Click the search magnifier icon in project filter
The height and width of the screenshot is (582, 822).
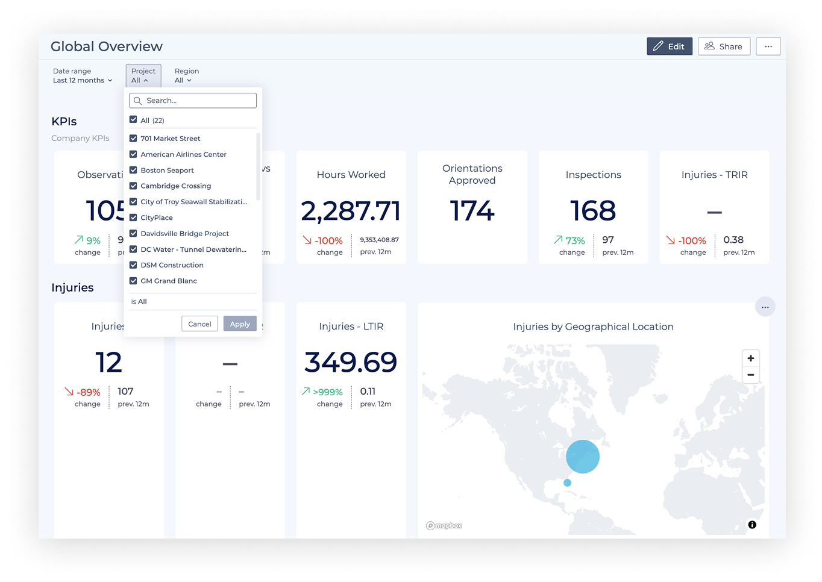pos(136,100)
